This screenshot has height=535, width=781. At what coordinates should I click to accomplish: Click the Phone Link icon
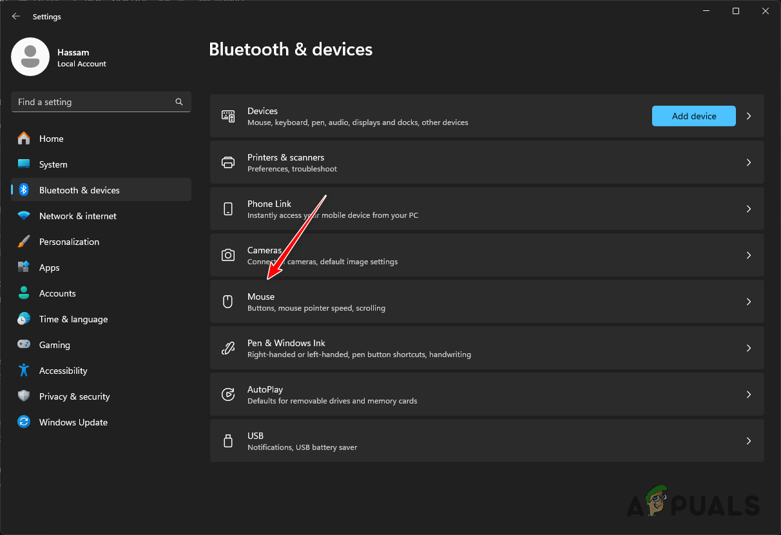click(x=228, y=209)
